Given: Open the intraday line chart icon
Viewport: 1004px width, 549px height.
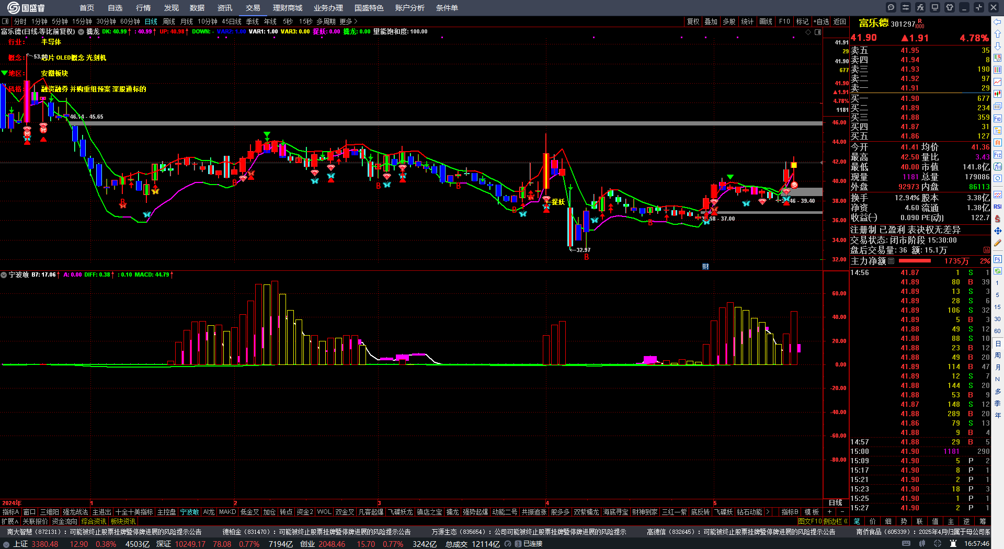Looking at the screenshot, I should coord(998,82).
